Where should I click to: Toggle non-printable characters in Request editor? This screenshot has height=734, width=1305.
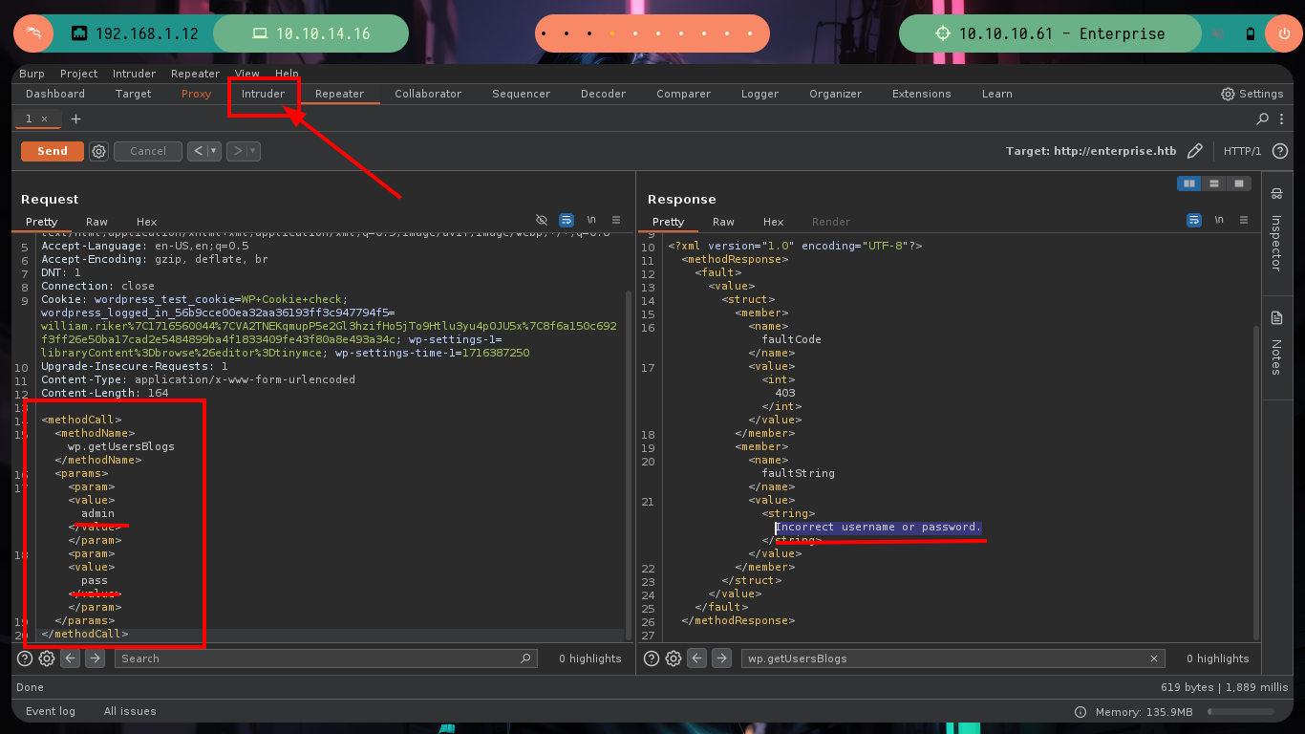tap(591, 220)
